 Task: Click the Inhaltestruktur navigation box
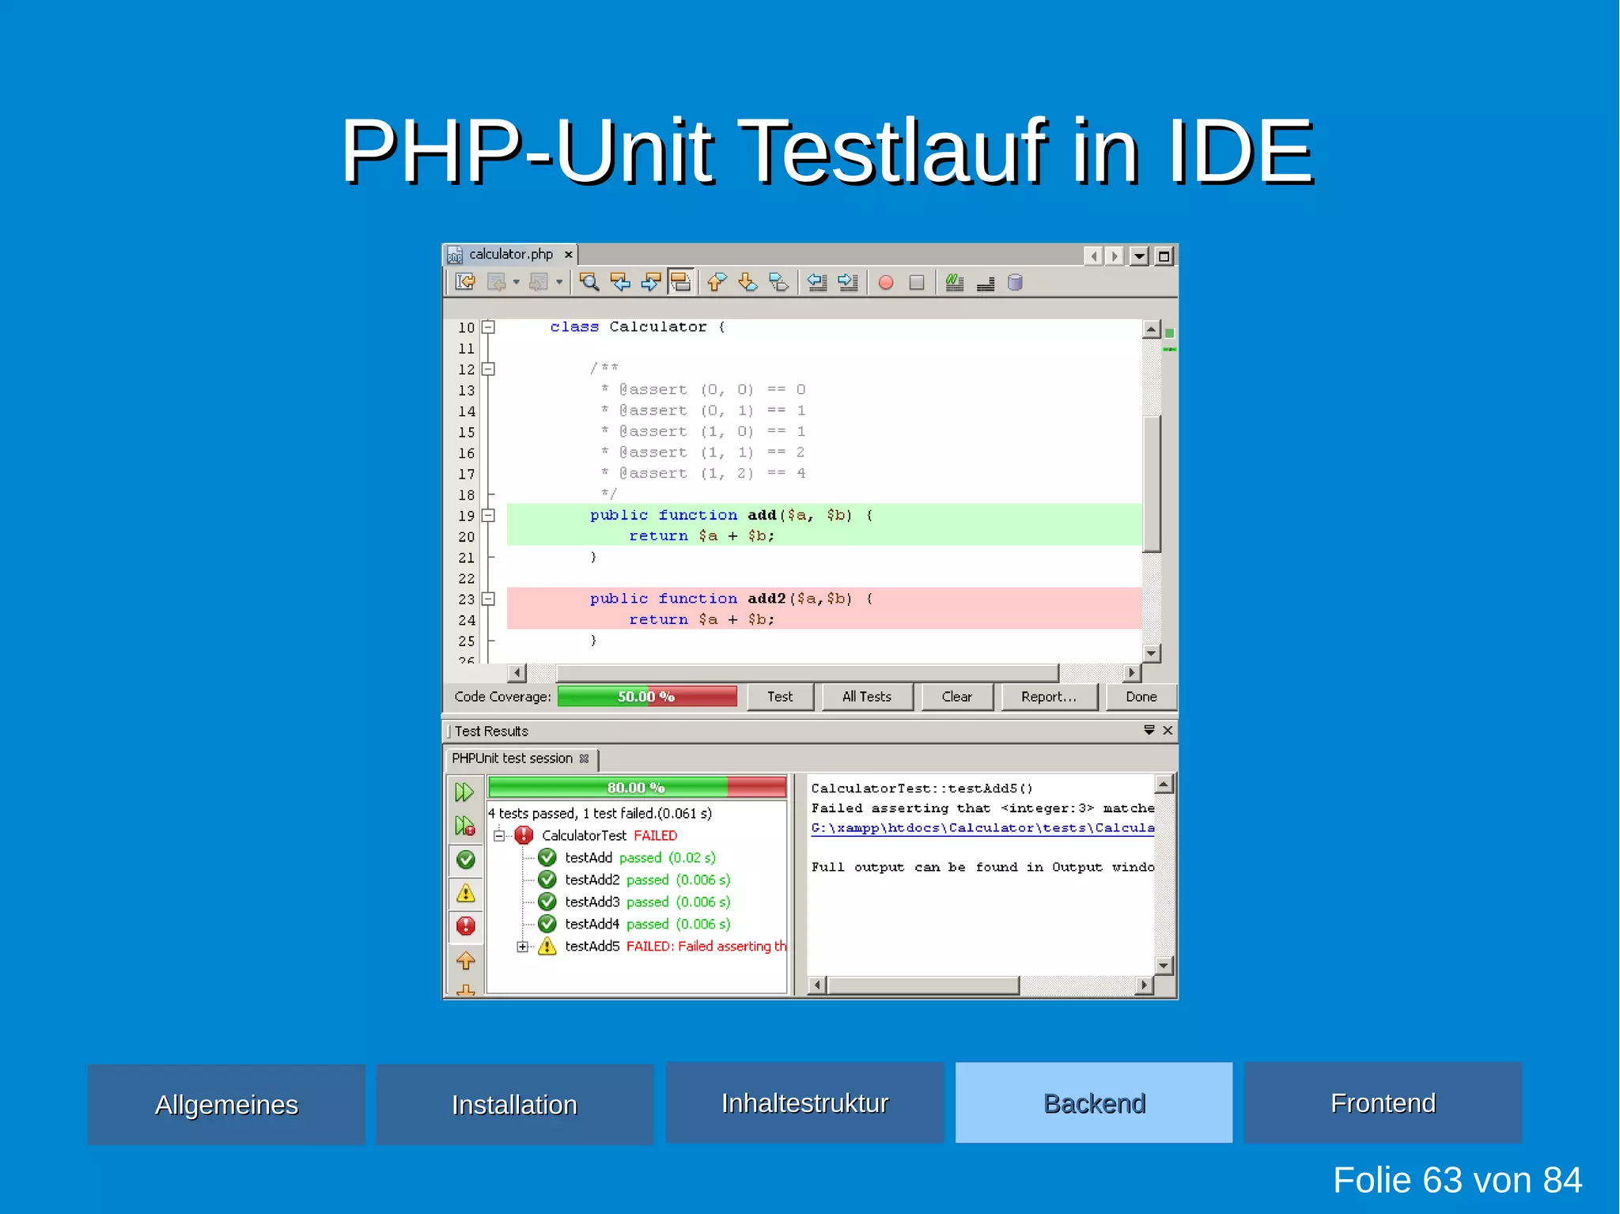point(805,1102)
